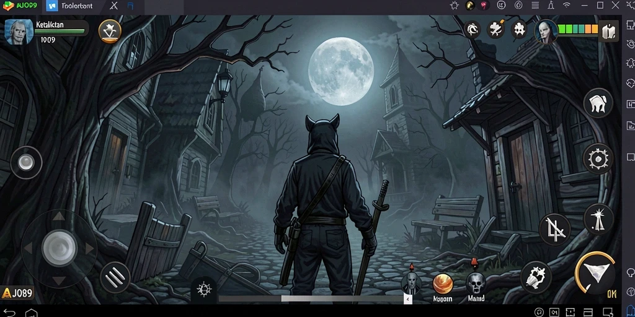Click the bell figure icon in title bar

tap(551, 5)
